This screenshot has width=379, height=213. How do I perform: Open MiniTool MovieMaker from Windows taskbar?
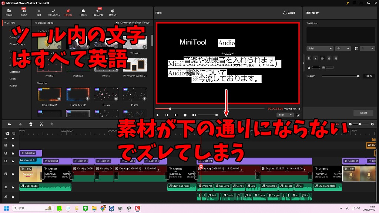(x=138, y=208)
